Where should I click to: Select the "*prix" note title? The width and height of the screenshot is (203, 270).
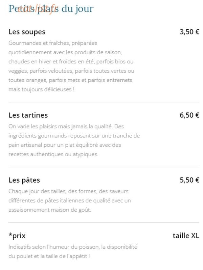[17, 236]
